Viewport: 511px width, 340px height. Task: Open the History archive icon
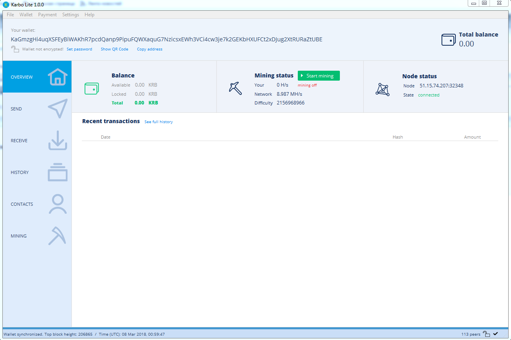coord(58,172)
